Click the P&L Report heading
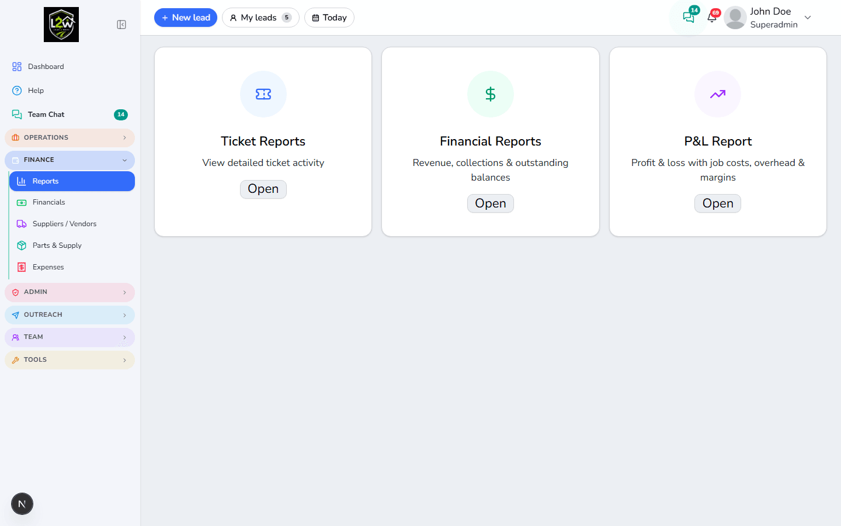 click(x=718, y=141)
